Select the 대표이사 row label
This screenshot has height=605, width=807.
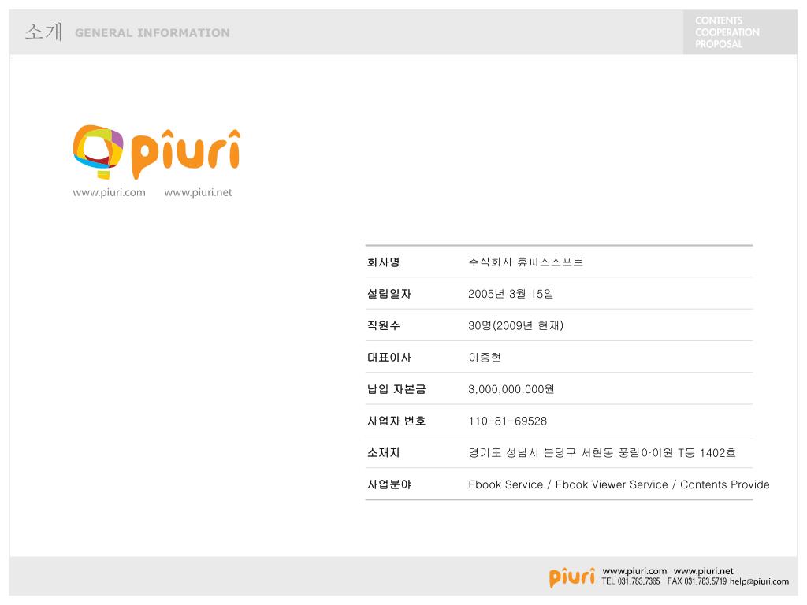(x=389, y=358)
